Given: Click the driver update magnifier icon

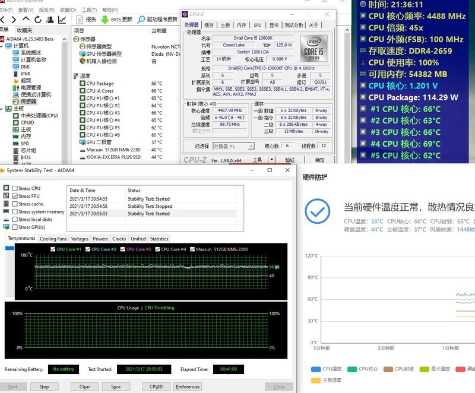Looking at the screenshot, I should point(141,20).
